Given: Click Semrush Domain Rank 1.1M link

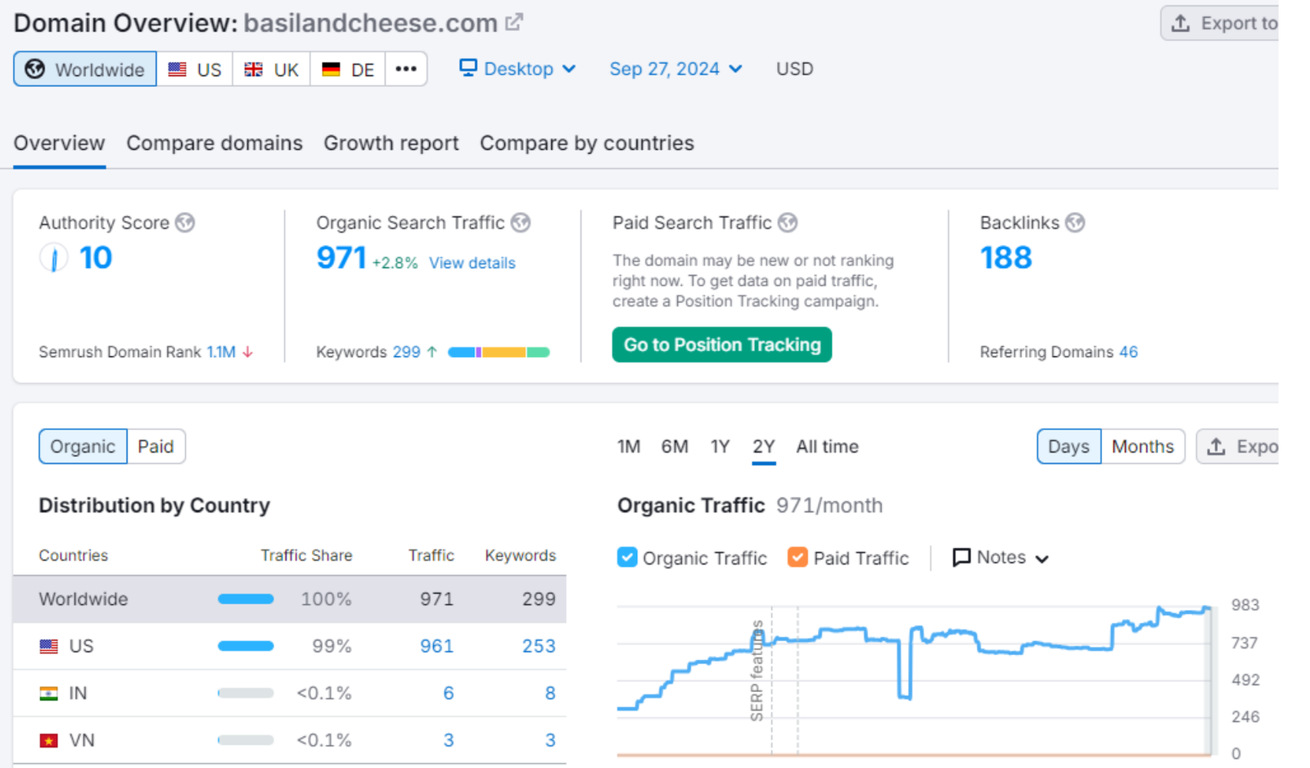Looking at the screenshot, I should coord(221,352).
